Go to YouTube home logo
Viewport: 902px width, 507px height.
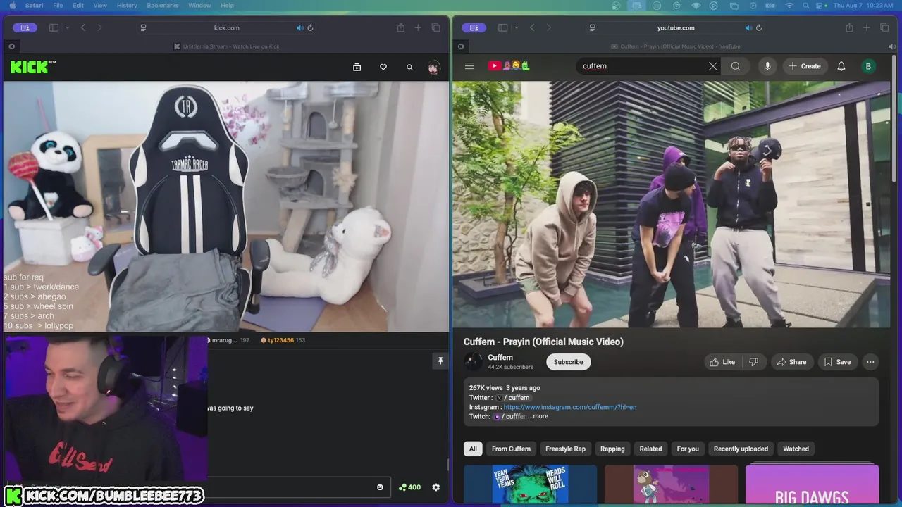[x=509, y=66]
